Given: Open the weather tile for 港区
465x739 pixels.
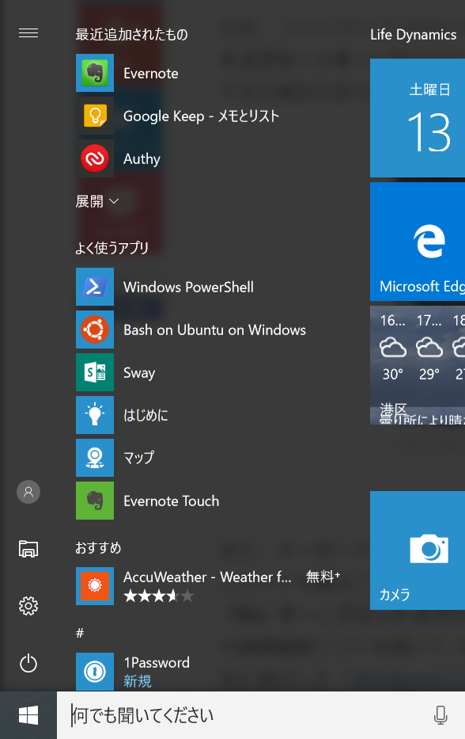Looking at the screenshot, I should (418, 365).
